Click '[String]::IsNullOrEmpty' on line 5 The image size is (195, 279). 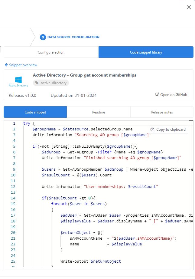[78, 146]
